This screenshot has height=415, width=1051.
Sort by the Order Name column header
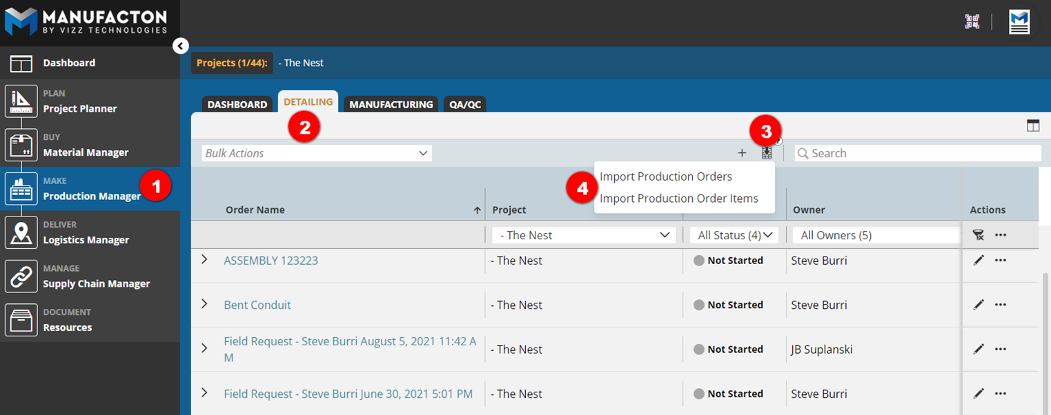[x=255, y=210]
